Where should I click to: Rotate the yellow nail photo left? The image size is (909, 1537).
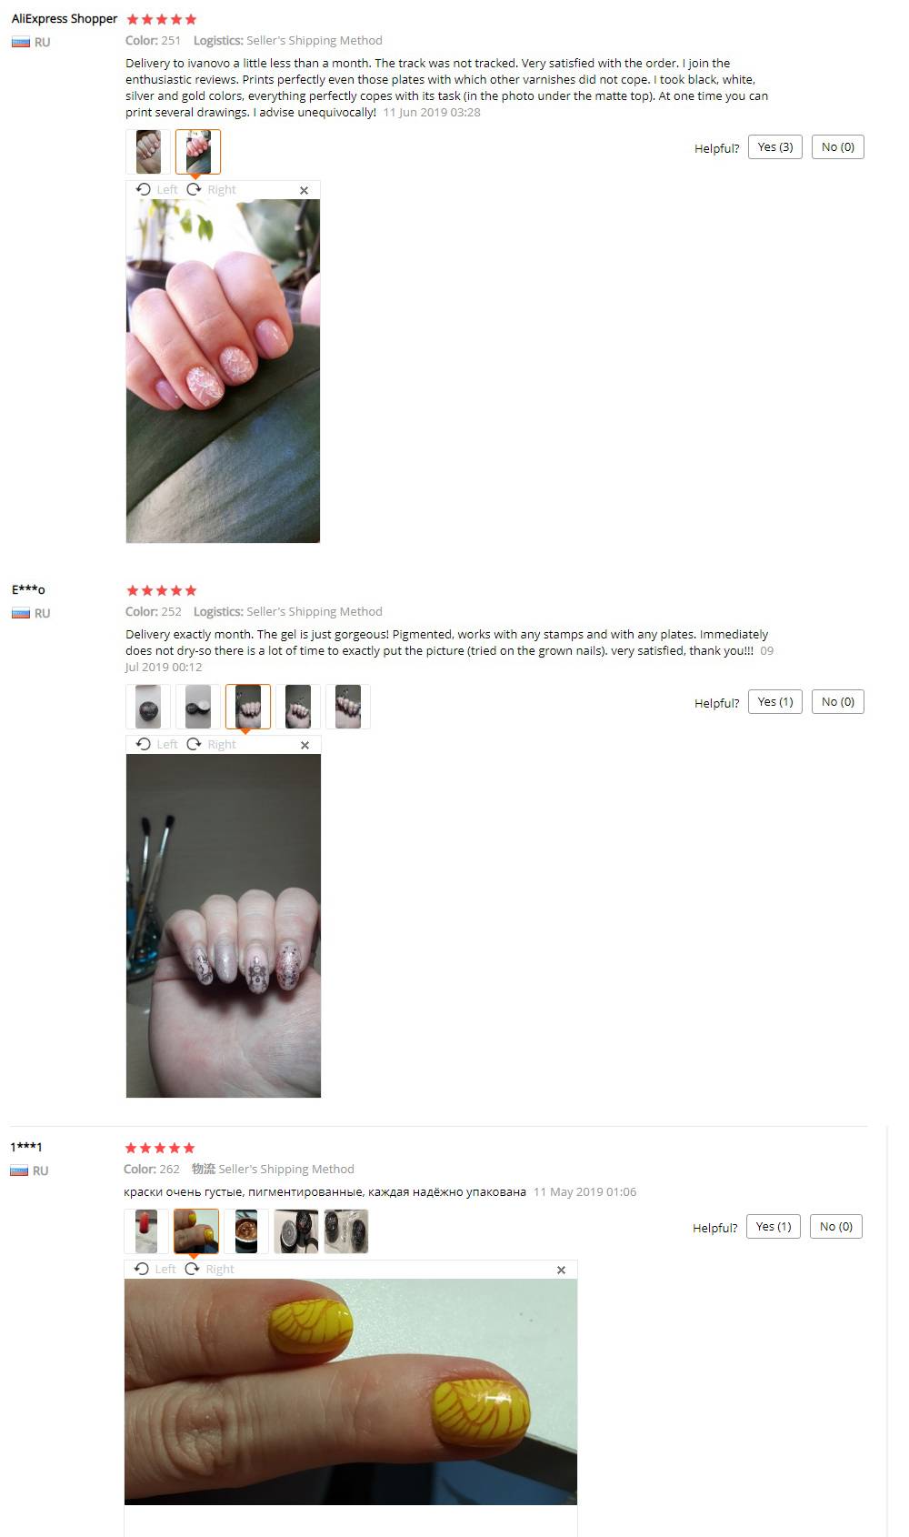(x=155, y=1269)
